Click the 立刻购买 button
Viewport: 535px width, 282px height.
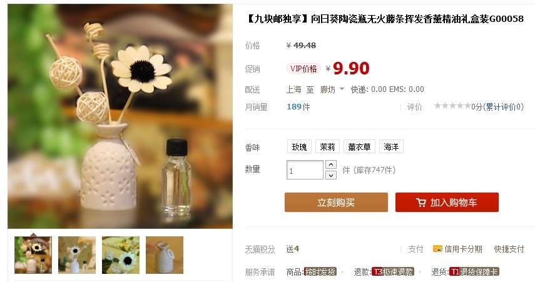point(336,202)
